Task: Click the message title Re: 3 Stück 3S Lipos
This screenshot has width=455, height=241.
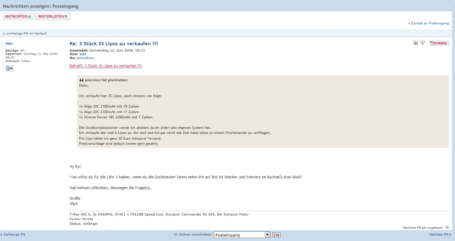Action: (x=114, y=43)
